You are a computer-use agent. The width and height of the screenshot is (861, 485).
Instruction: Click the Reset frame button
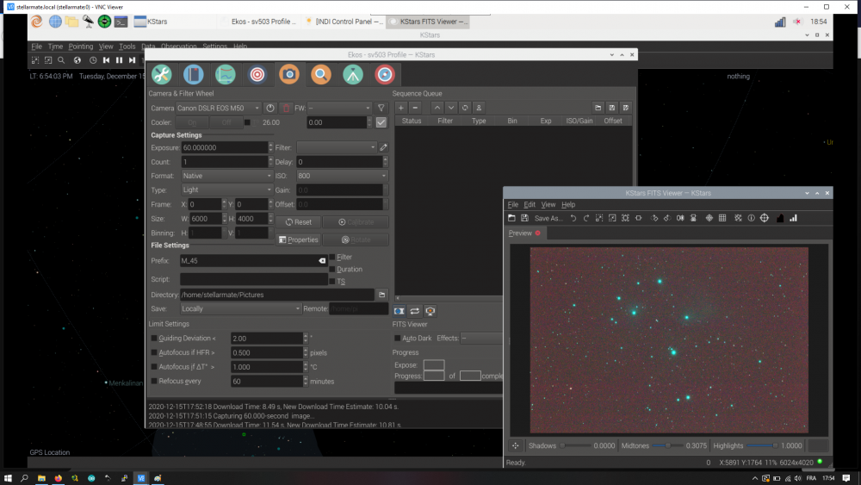(299, 222)
